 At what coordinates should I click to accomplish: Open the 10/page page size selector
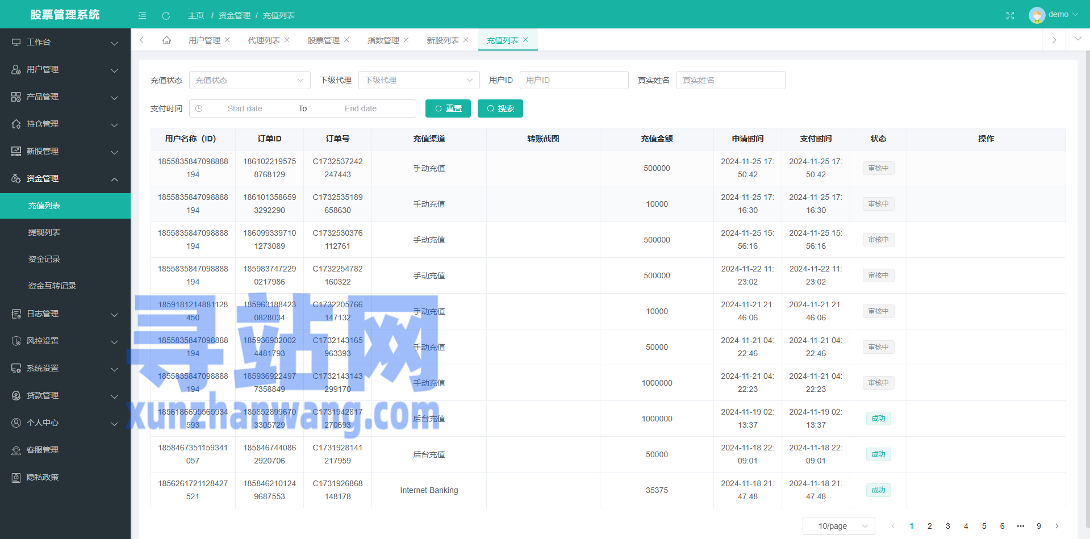tap(838, 526)
